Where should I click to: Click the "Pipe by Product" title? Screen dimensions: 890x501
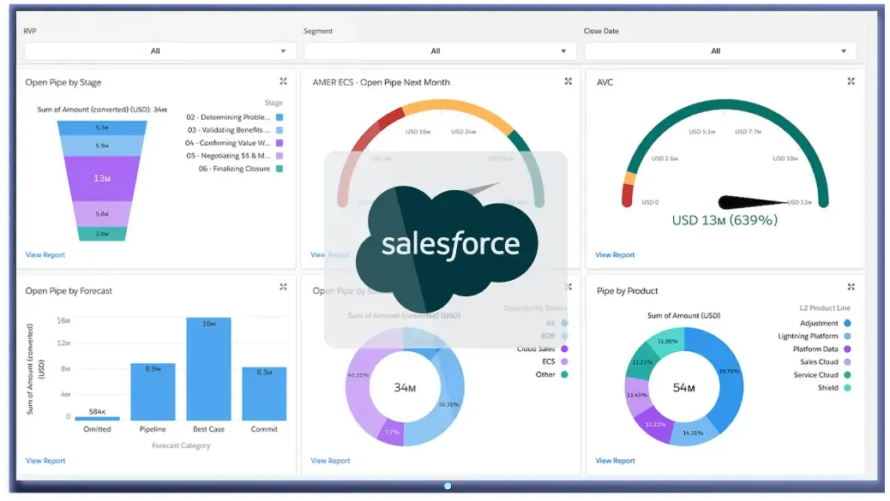tap(627, 290)
